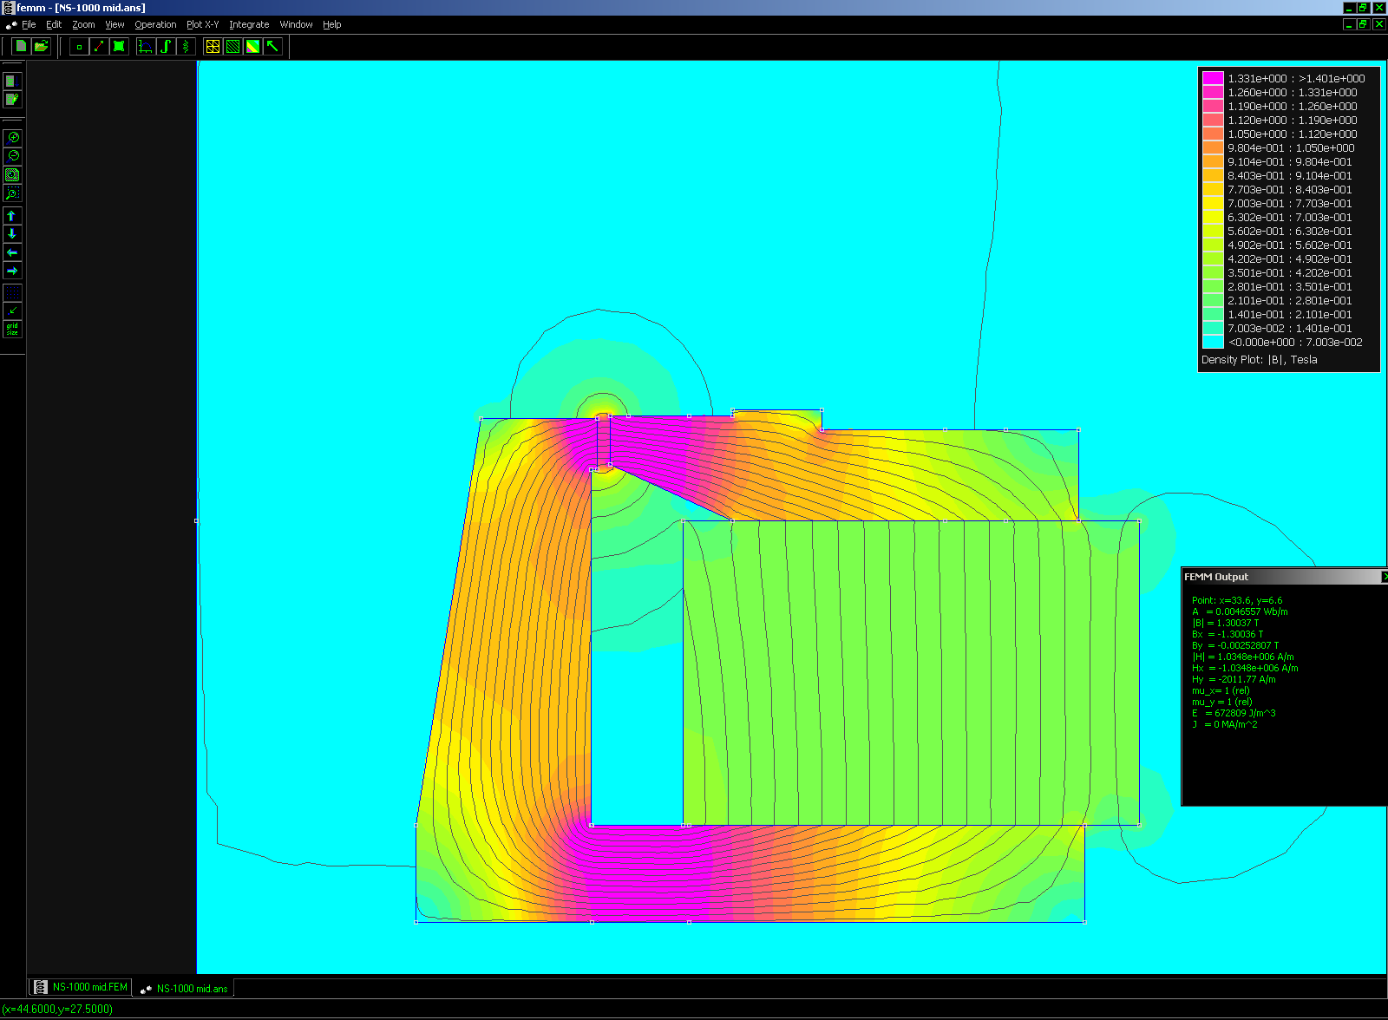Click the edit document pencil icon
The height and width of the screenshot is (1020, 1388).
12,100
